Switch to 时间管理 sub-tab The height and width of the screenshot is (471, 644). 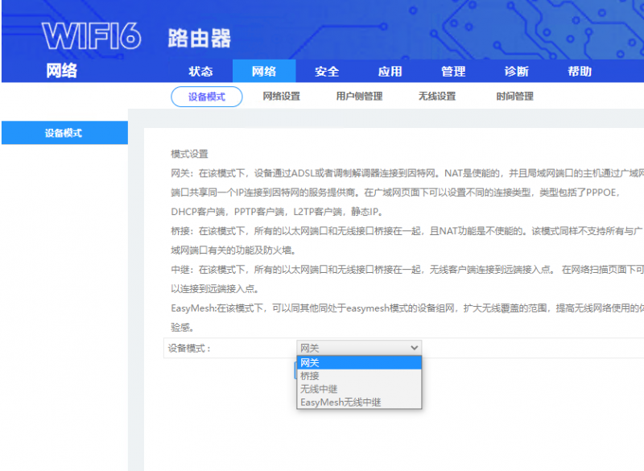(514, 97)
